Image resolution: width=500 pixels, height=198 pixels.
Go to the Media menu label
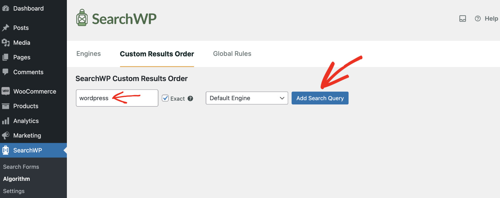(x=22, y=43)
